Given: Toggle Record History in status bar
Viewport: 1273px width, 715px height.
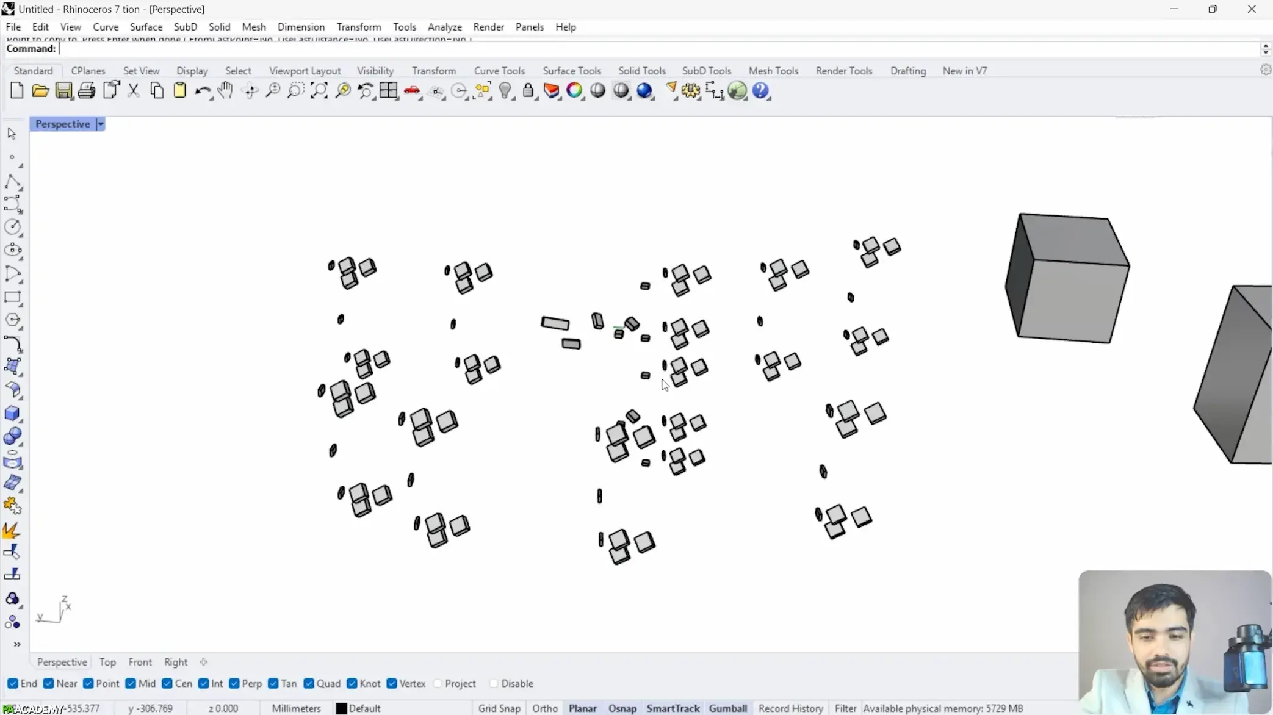Looking at the screenshot, I should pyautogui.click(x=791, y=708).
